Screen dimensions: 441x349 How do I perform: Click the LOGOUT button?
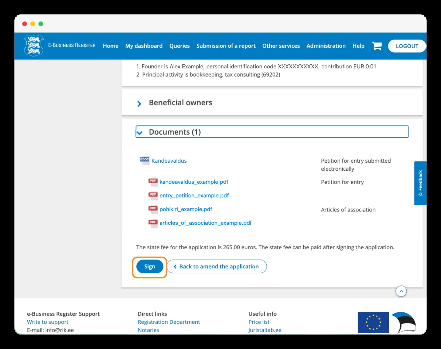tap(407, 46)
